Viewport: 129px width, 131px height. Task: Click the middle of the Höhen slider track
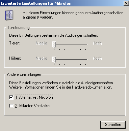tap(70, 59)
